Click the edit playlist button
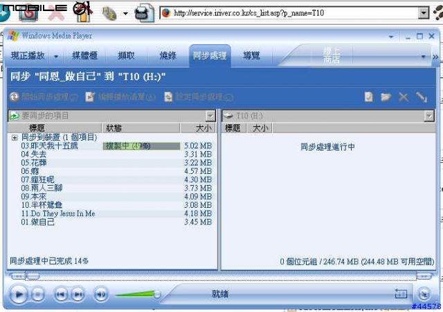443x312 pixels. [120, 97]
